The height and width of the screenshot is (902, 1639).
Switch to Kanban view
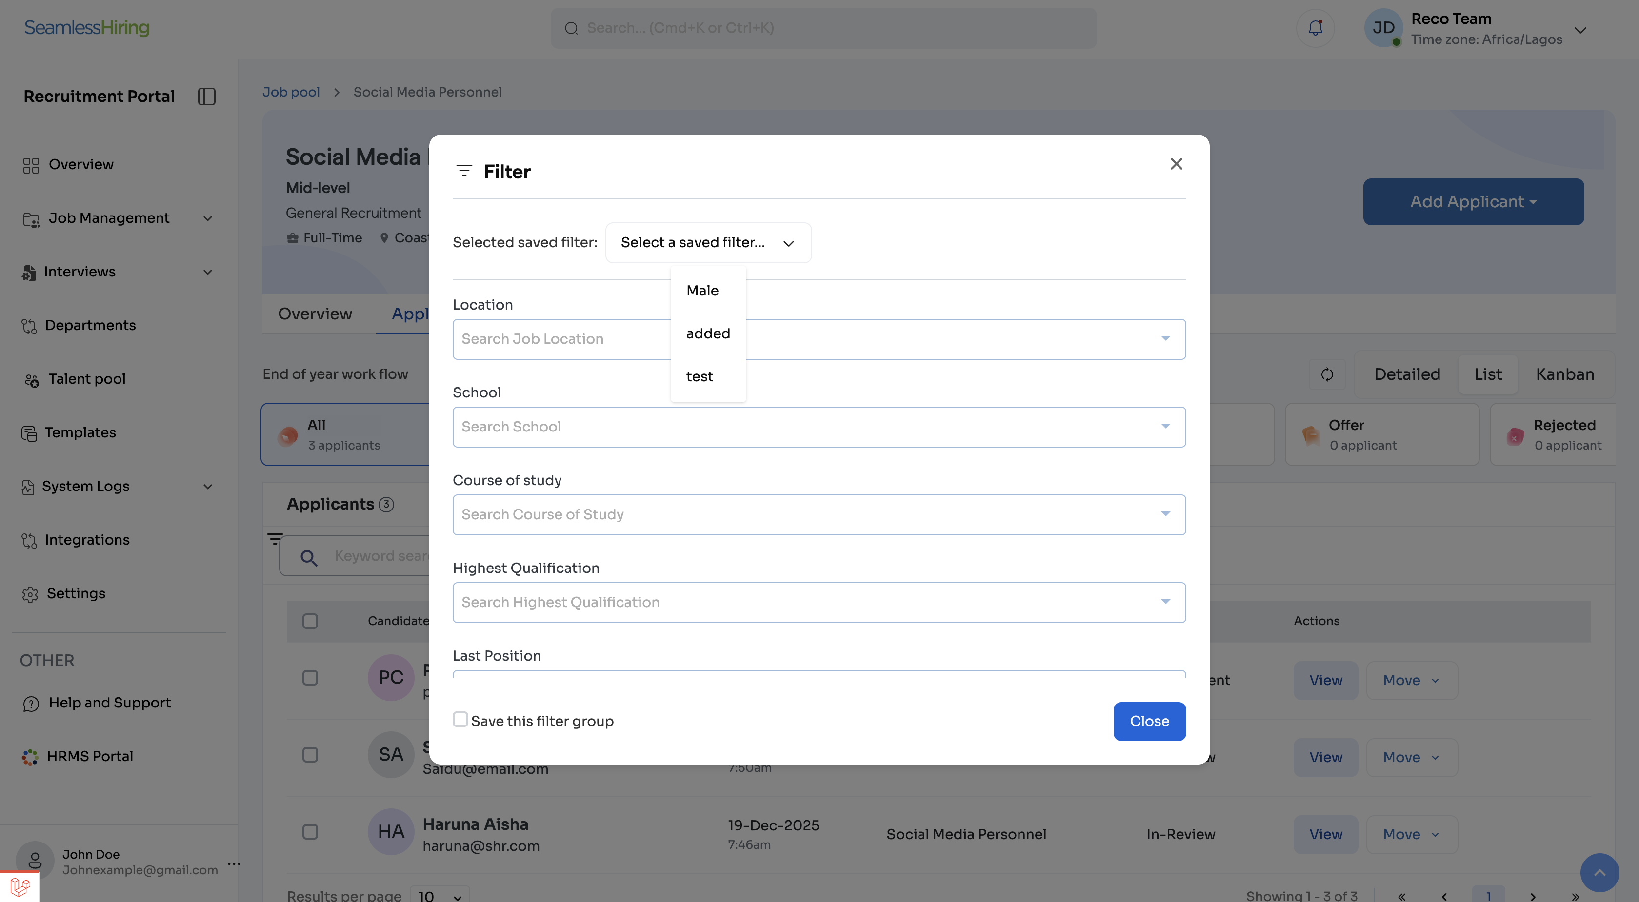[1564, 374]
